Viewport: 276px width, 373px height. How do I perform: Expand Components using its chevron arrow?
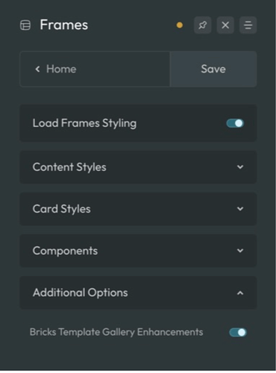(x=240, y=251)
